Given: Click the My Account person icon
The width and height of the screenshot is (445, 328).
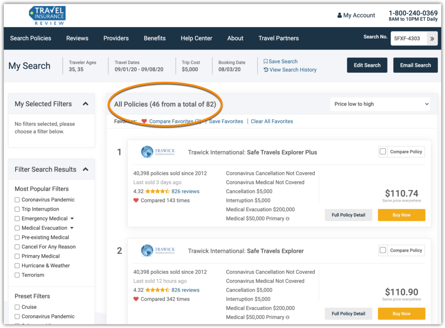Looking at the screenshot, I should 339,15.
